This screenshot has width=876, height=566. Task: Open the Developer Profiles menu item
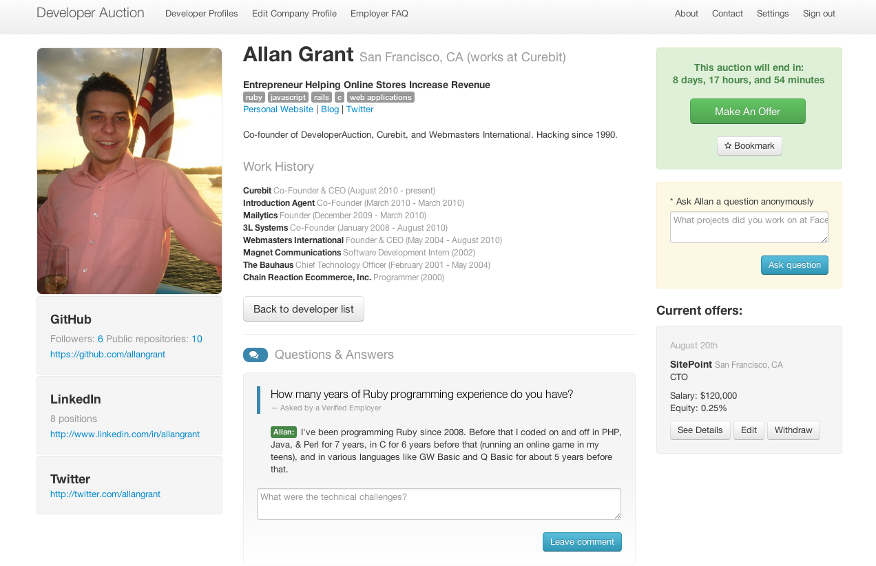click(x=202, y=14)
